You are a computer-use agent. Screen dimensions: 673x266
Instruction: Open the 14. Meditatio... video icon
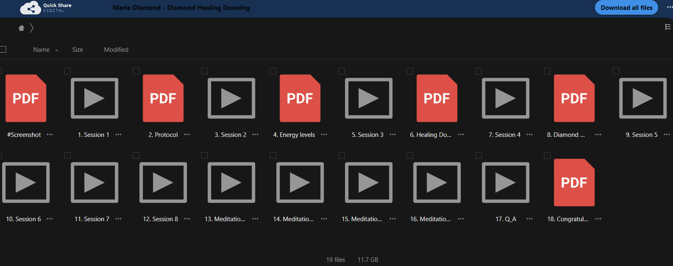300,183
